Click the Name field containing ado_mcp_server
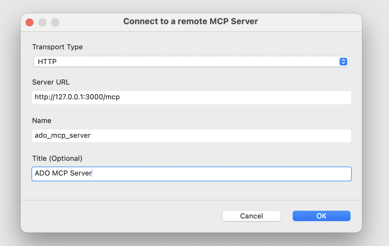This screenshot has height=246, width=389. (191, 135)
